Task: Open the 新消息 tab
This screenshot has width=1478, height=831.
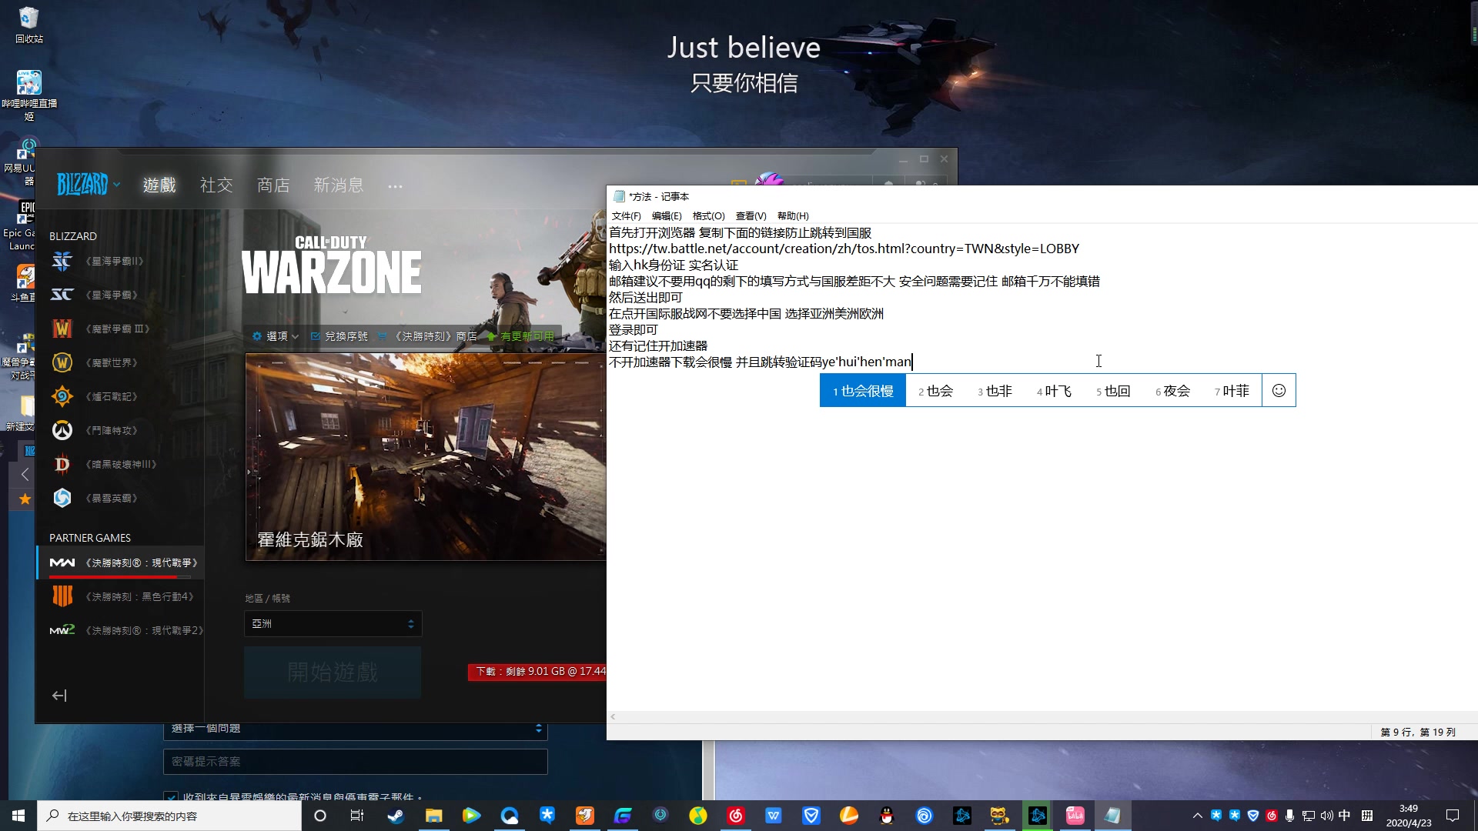Action: (x=339, y=185)
